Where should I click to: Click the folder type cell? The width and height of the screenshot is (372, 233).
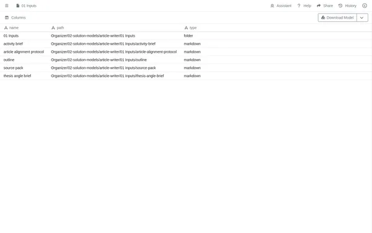188,36
